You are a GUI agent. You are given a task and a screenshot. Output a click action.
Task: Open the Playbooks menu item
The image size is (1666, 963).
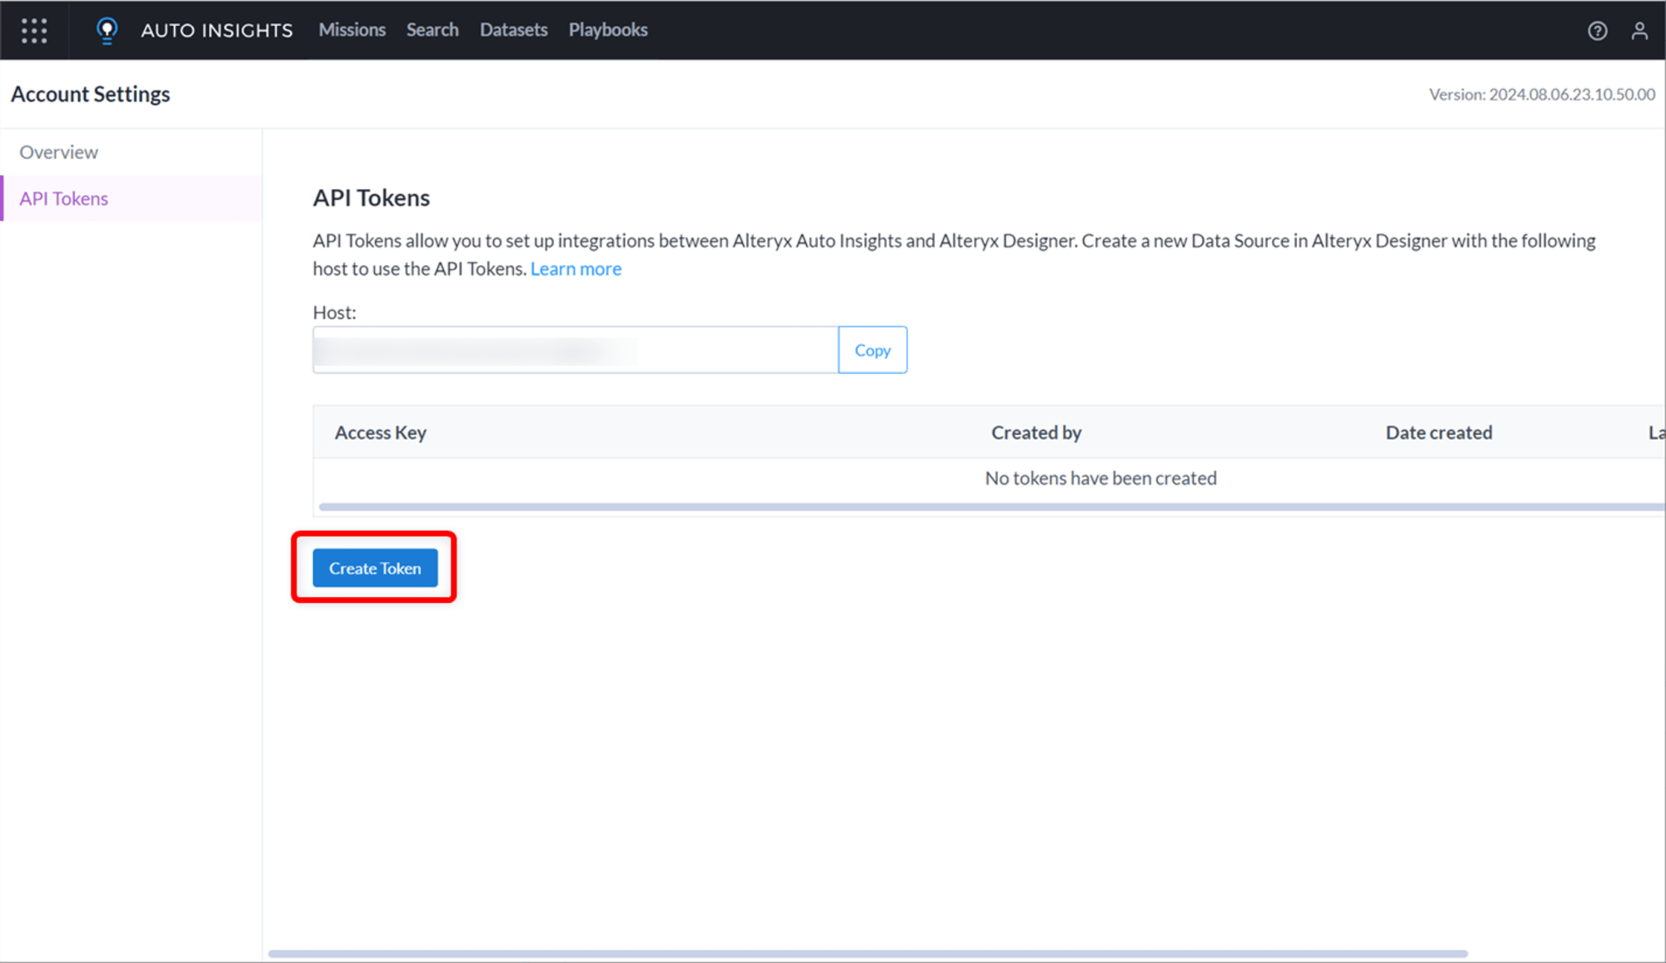point(608,30)
